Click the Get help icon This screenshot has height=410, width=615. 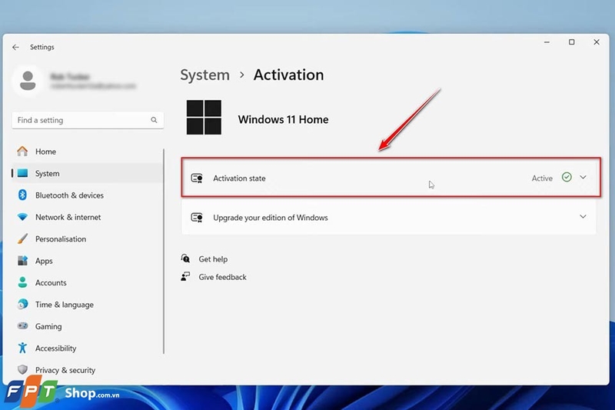pos(185,258)
